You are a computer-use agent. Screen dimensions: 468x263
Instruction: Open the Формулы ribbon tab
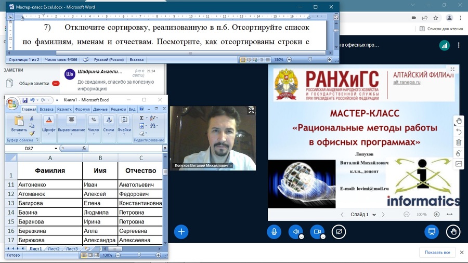point(82,109)
